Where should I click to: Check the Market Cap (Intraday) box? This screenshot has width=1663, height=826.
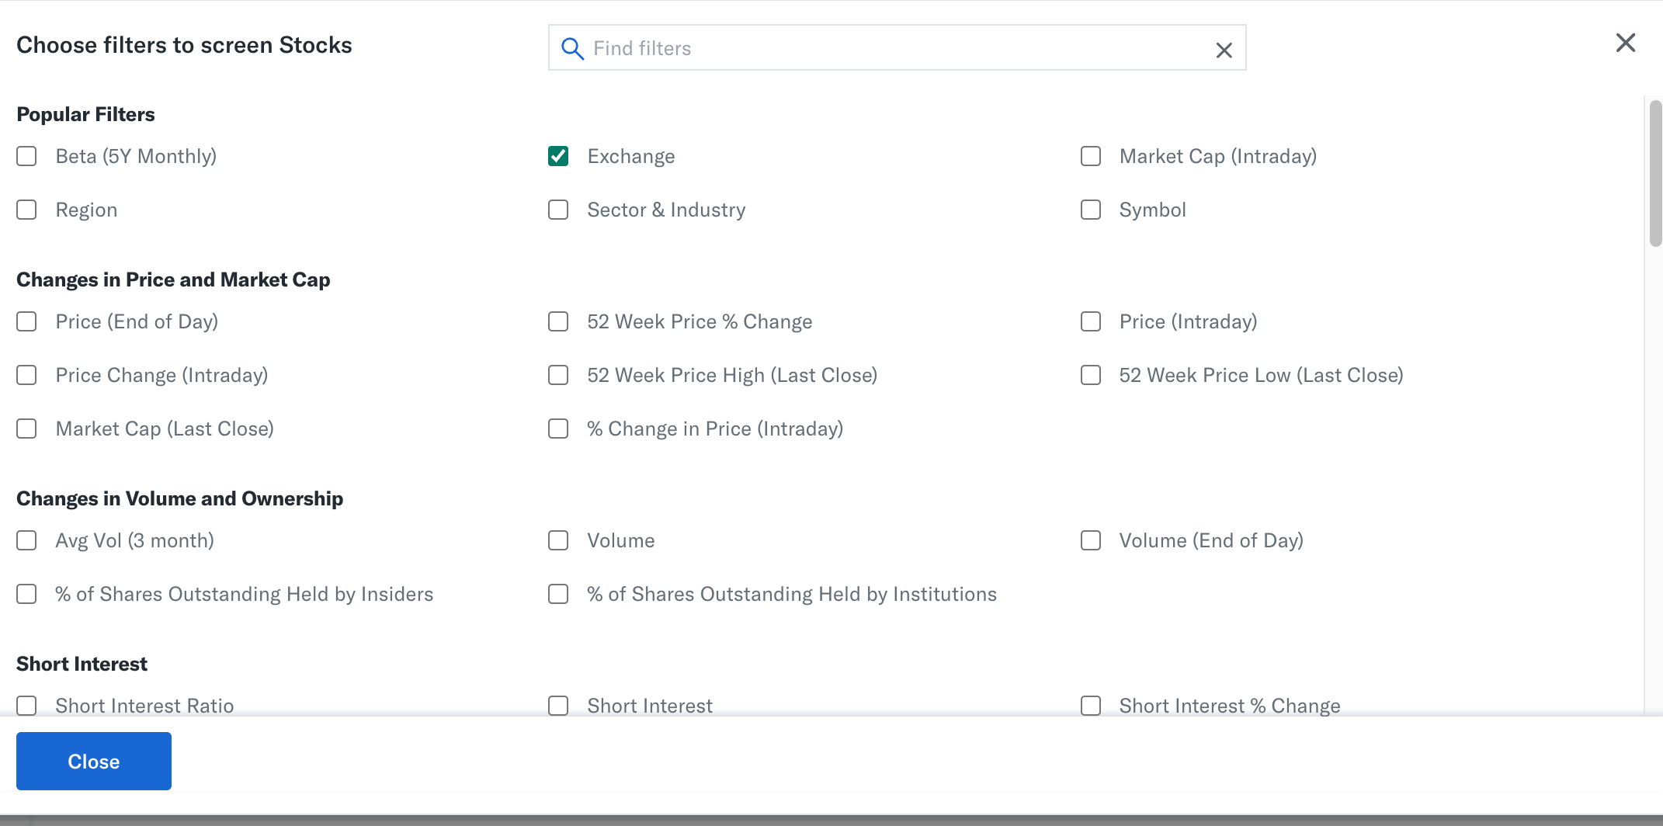[x=1091, y=156]
